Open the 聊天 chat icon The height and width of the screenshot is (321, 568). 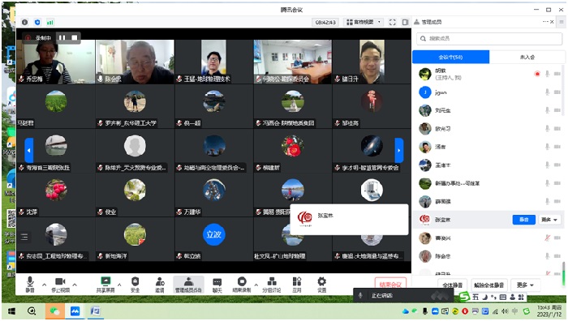pyautogui.click(x=217, y=284)
